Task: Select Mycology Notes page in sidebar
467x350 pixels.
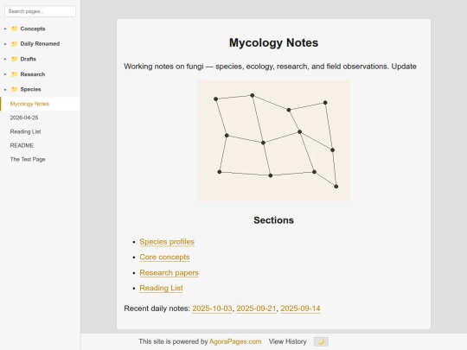Action: click(40, 104)
